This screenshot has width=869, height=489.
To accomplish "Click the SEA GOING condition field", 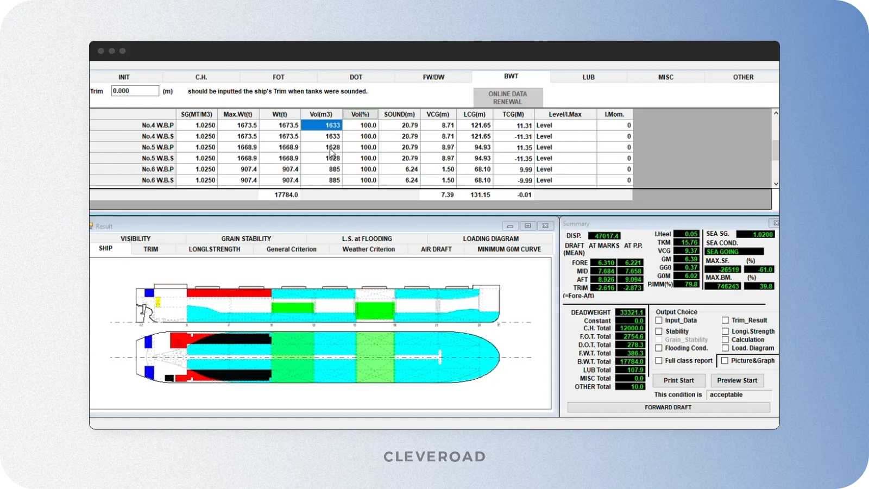I will click(734, 252).
